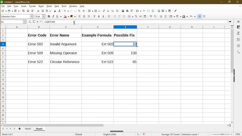Open Font Size dropdown arrow
The width and height of the screenshot is (242, 136).
43,16
